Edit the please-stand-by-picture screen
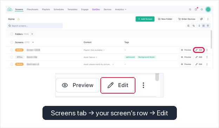The width and height of the screenshot is (219, 128). pos(199,64)
